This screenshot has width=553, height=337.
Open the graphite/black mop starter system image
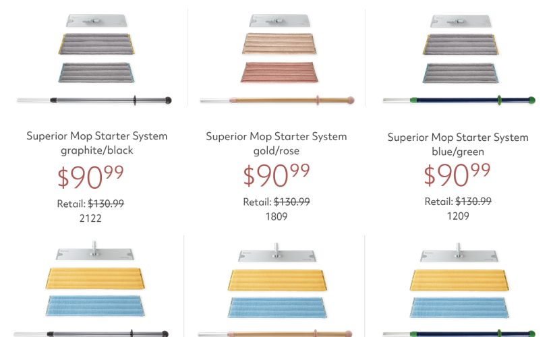tap(94, 59)
